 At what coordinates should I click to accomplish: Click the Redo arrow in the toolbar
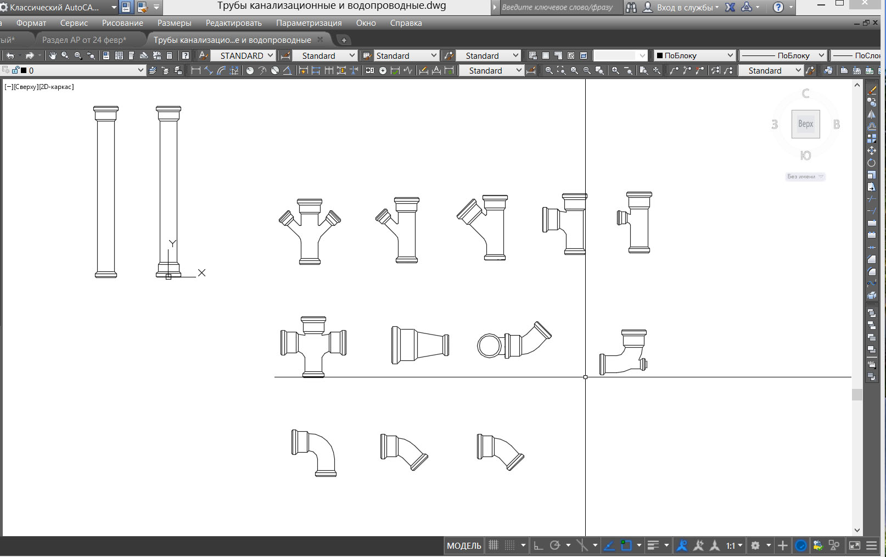pyautogui.click(x=30, y=55)
